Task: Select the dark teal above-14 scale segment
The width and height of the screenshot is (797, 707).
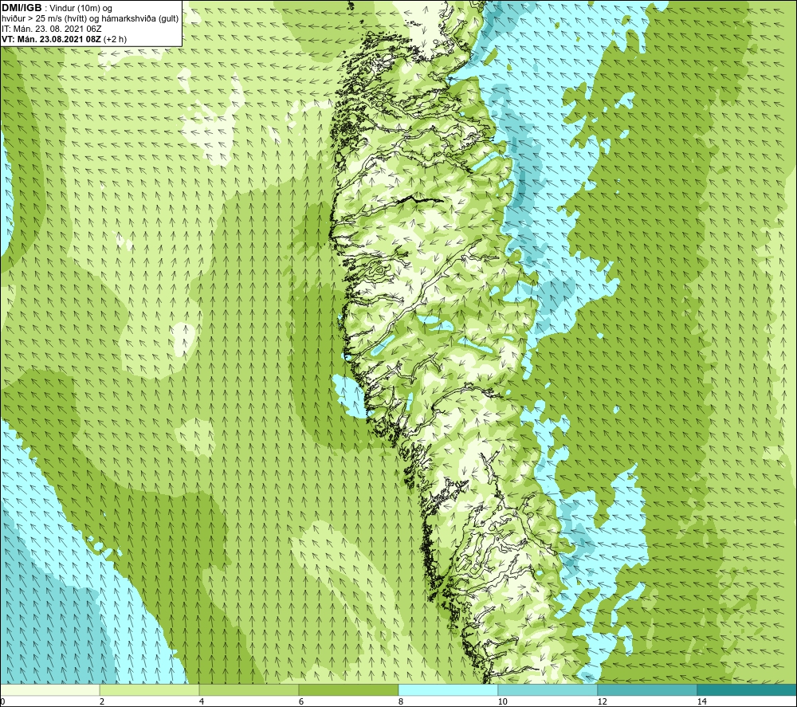Action: tap(748, 689)
